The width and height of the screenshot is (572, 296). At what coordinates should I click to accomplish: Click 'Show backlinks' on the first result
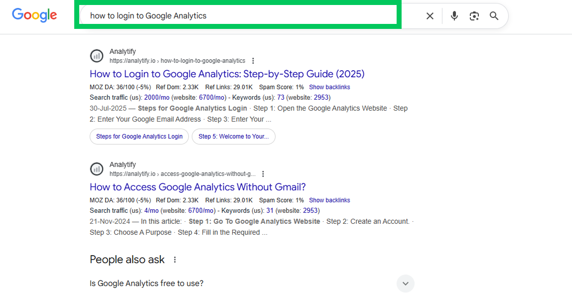329,87
